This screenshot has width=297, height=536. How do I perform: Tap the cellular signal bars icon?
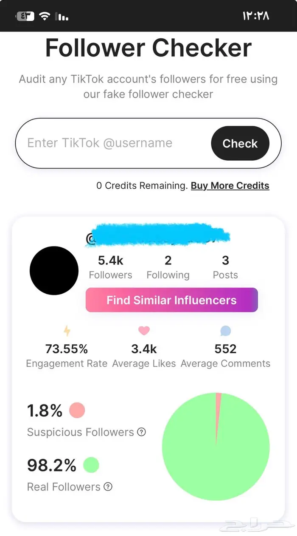coord(63,17)
